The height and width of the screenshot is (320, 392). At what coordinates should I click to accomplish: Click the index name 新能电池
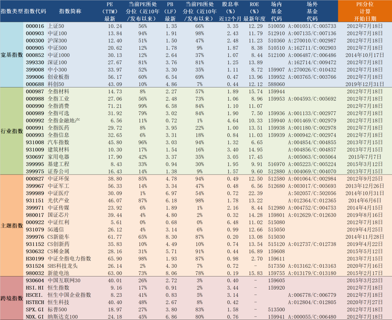coord(58,273)
